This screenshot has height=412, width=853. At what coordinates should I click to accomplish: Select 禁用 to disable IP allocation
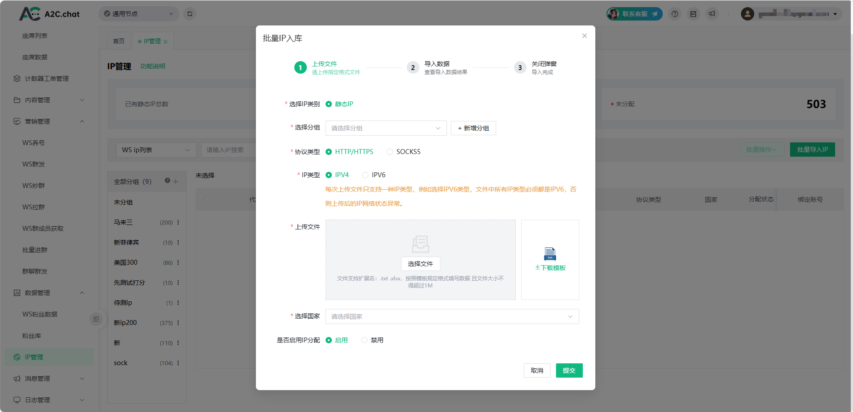[x=364, y=340]
